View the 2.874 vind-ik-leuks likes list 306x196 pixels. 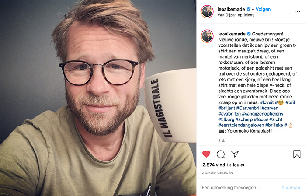coord(223,165)
